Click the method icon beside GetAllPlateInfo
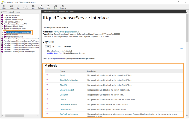Screen dimensions: 189x120 pos(48,109)
